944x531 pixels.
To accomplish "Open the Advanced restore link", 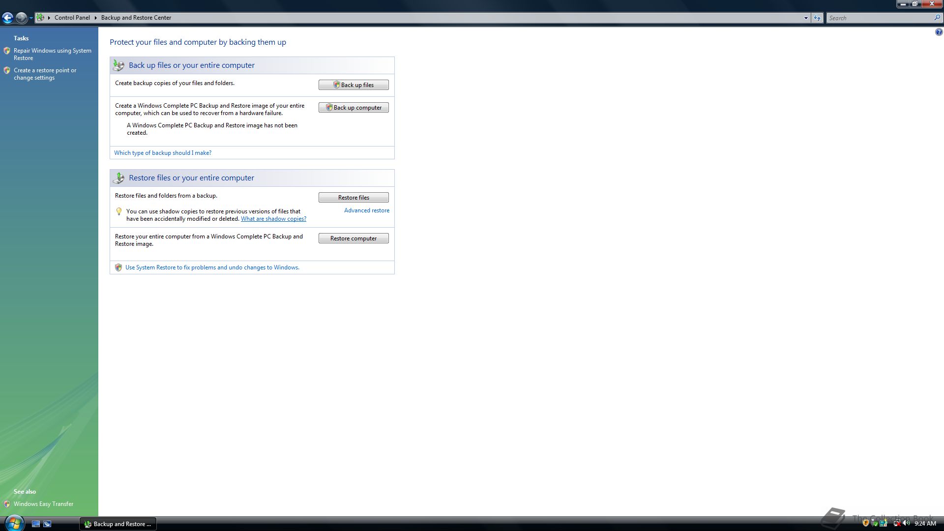I will coord(367,210).
